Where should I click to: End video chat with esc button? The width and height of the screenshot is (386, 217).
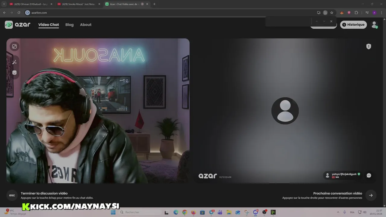pos(12,195)
